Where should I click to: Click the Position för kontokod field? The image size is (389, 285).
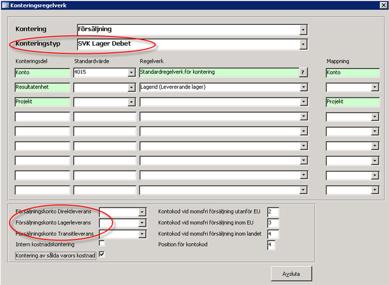(x=272, y=245)
